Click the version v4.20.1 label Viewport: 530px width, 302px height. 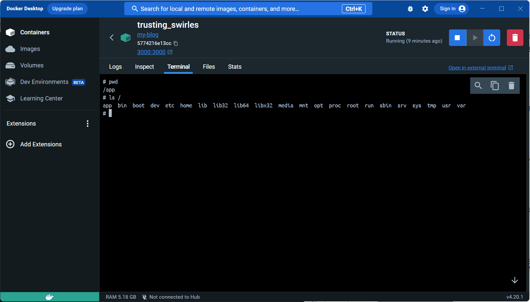[515, 297]
